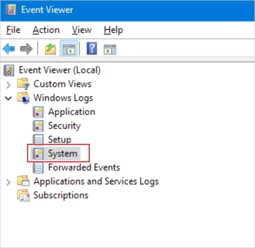Click the Event Viewer (Local) root node icon

tap(9, 70)
